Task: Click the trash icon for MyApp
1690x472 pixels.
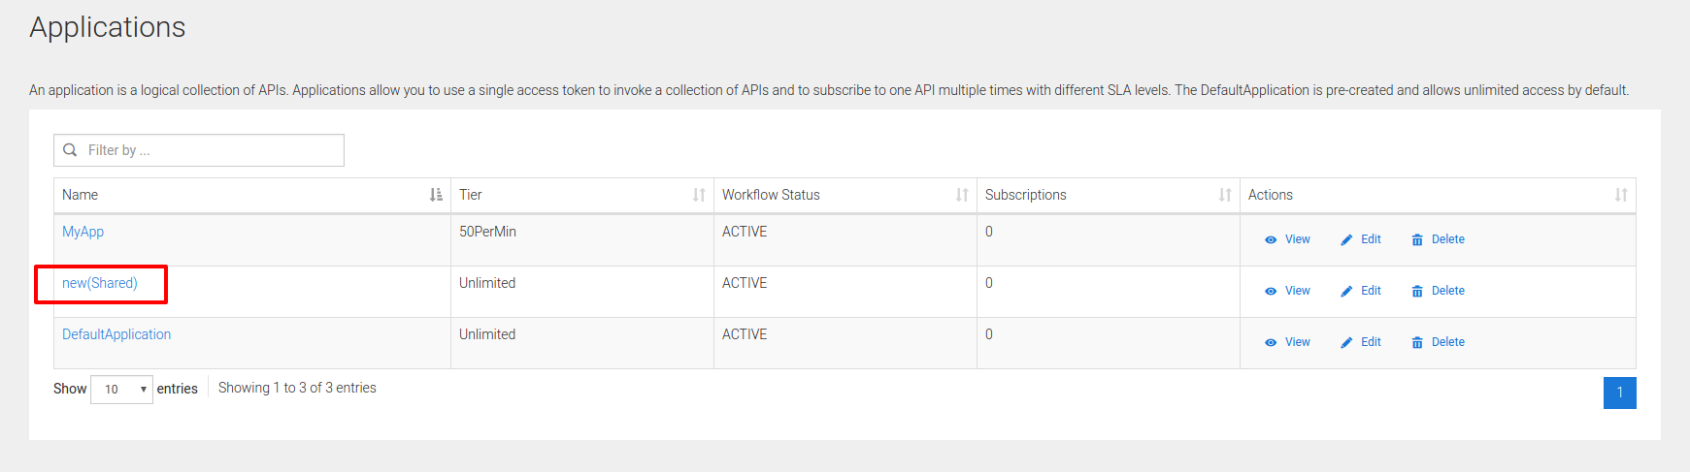Action: (x=1417, y=240)
